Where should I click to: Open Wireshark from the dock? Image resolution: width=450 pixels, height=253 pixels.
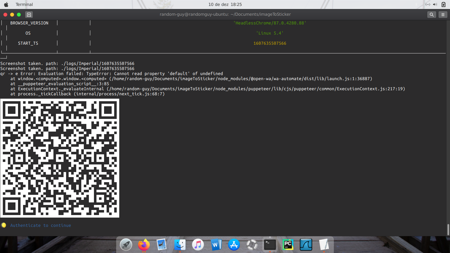(306, 245)
